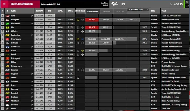The height and width of the screenshot is (111, 190).
Task: Select the Zarco row name
Action: coord(13,85)
